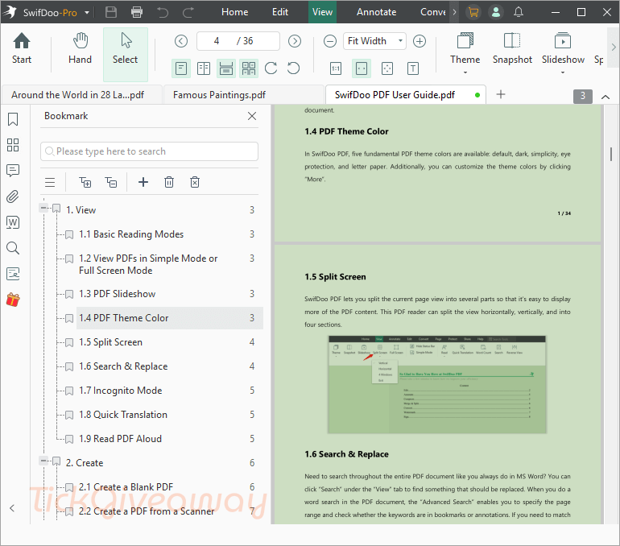620x546 pixels.
Task: Open the Fit Width zoom dropdown
Action: 400,41
